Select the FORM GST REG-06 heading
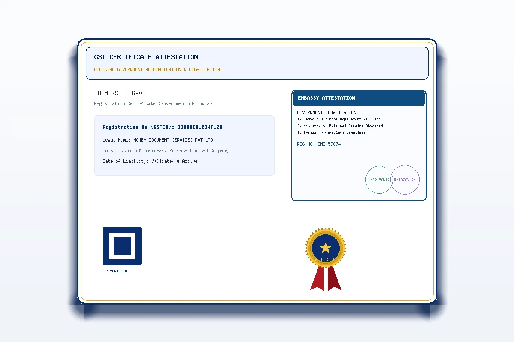 pyautogui.click(x=120, y=93)
